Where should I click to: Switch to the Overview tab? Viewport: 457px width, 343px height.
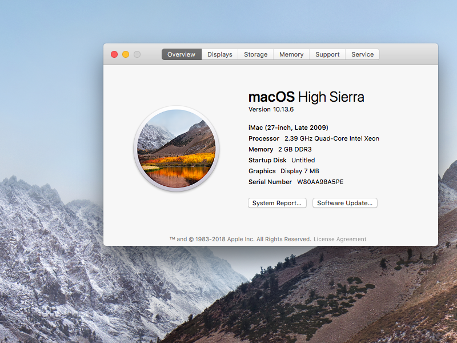coord(181,54)
